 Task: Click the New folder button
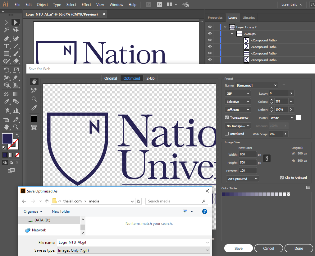click(61, 211)
